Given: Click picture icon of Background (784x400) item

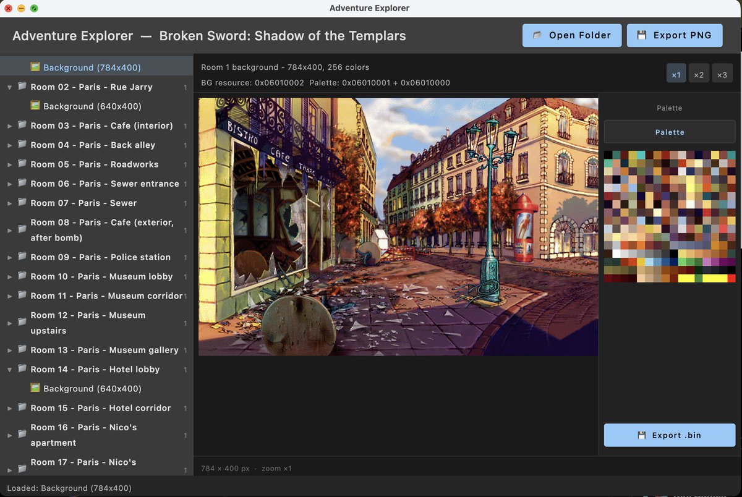Looking at the screenshot, I should tap(35, 66).
